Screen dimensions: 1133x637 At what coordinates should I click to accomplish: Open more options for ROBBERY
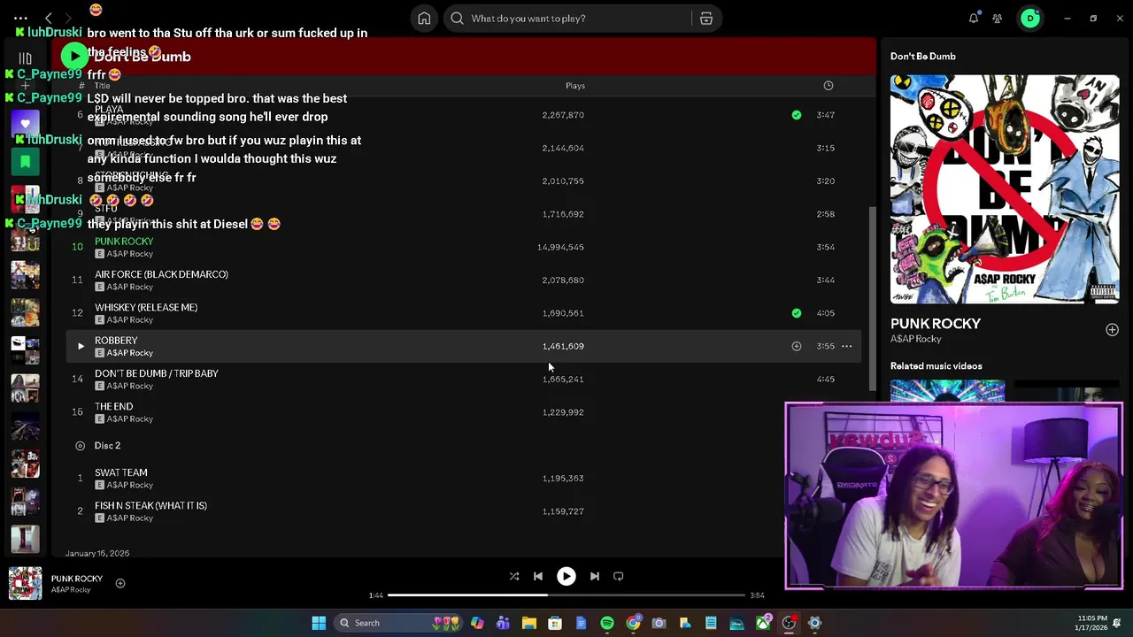(x=847, y=346)
